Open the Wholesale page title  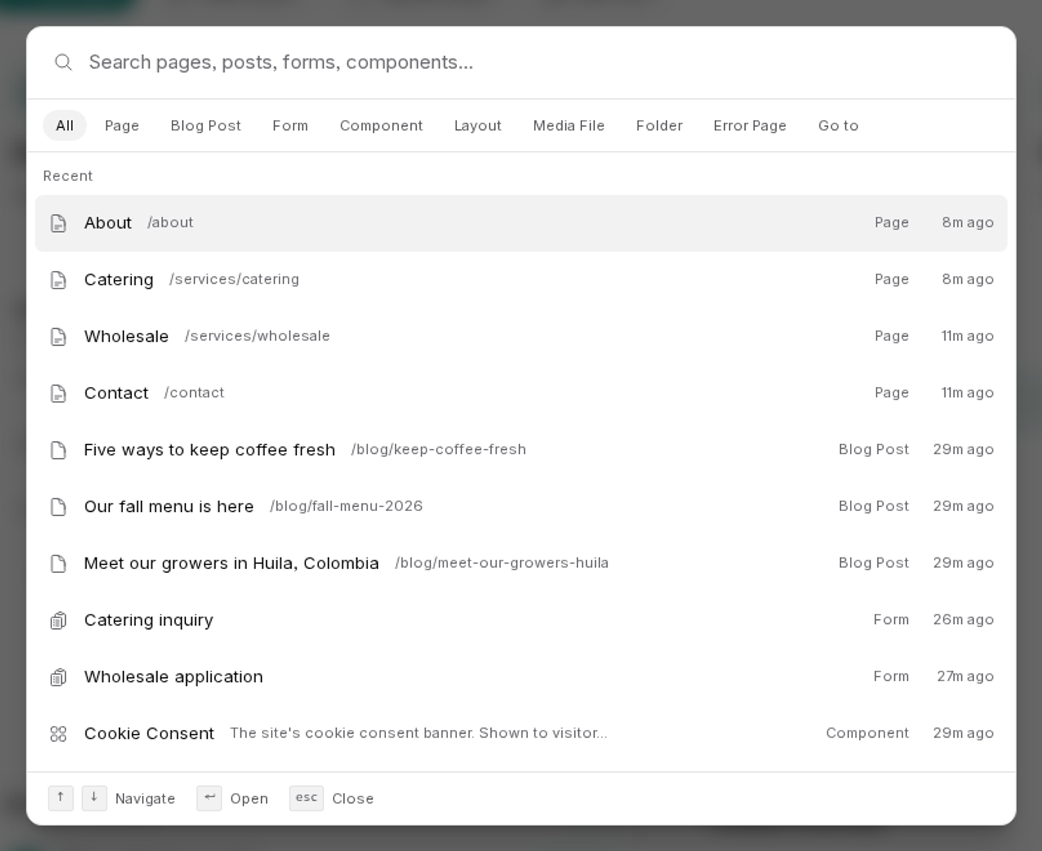[126, 337]
